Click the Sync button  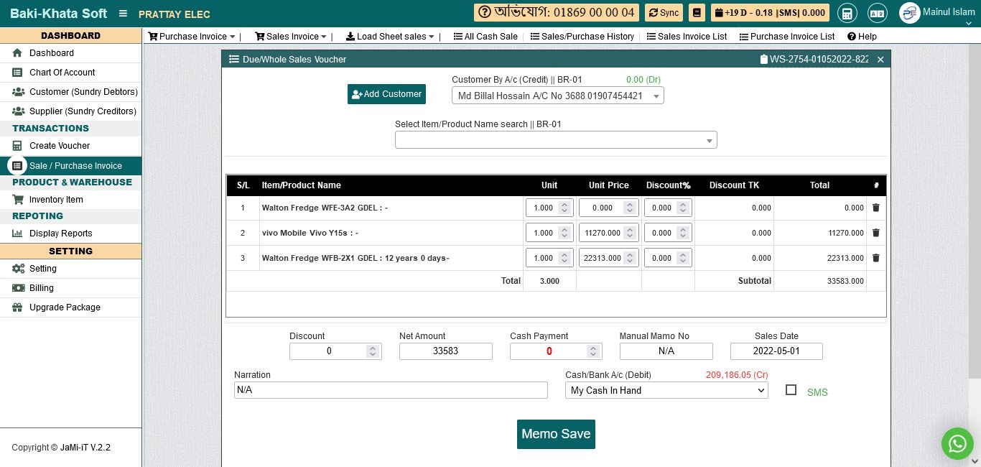[664, 13]
